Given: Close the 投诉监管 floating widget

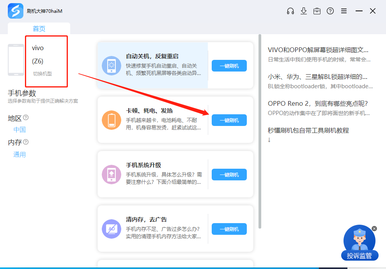Looking at the screenshot, I should coord(374,229).
